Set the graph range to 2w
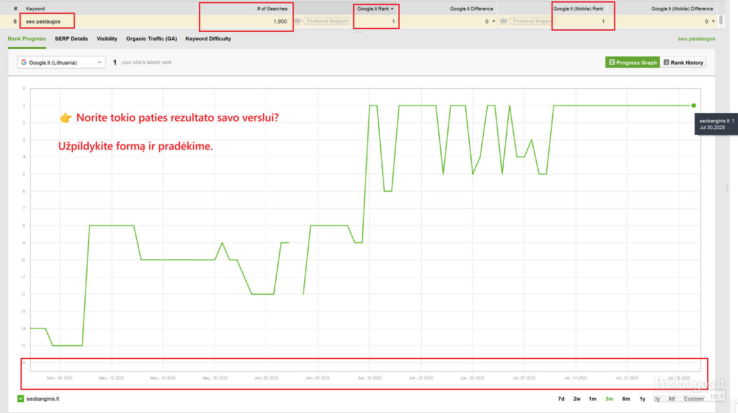The image size is (738, 413). point(577,399)
